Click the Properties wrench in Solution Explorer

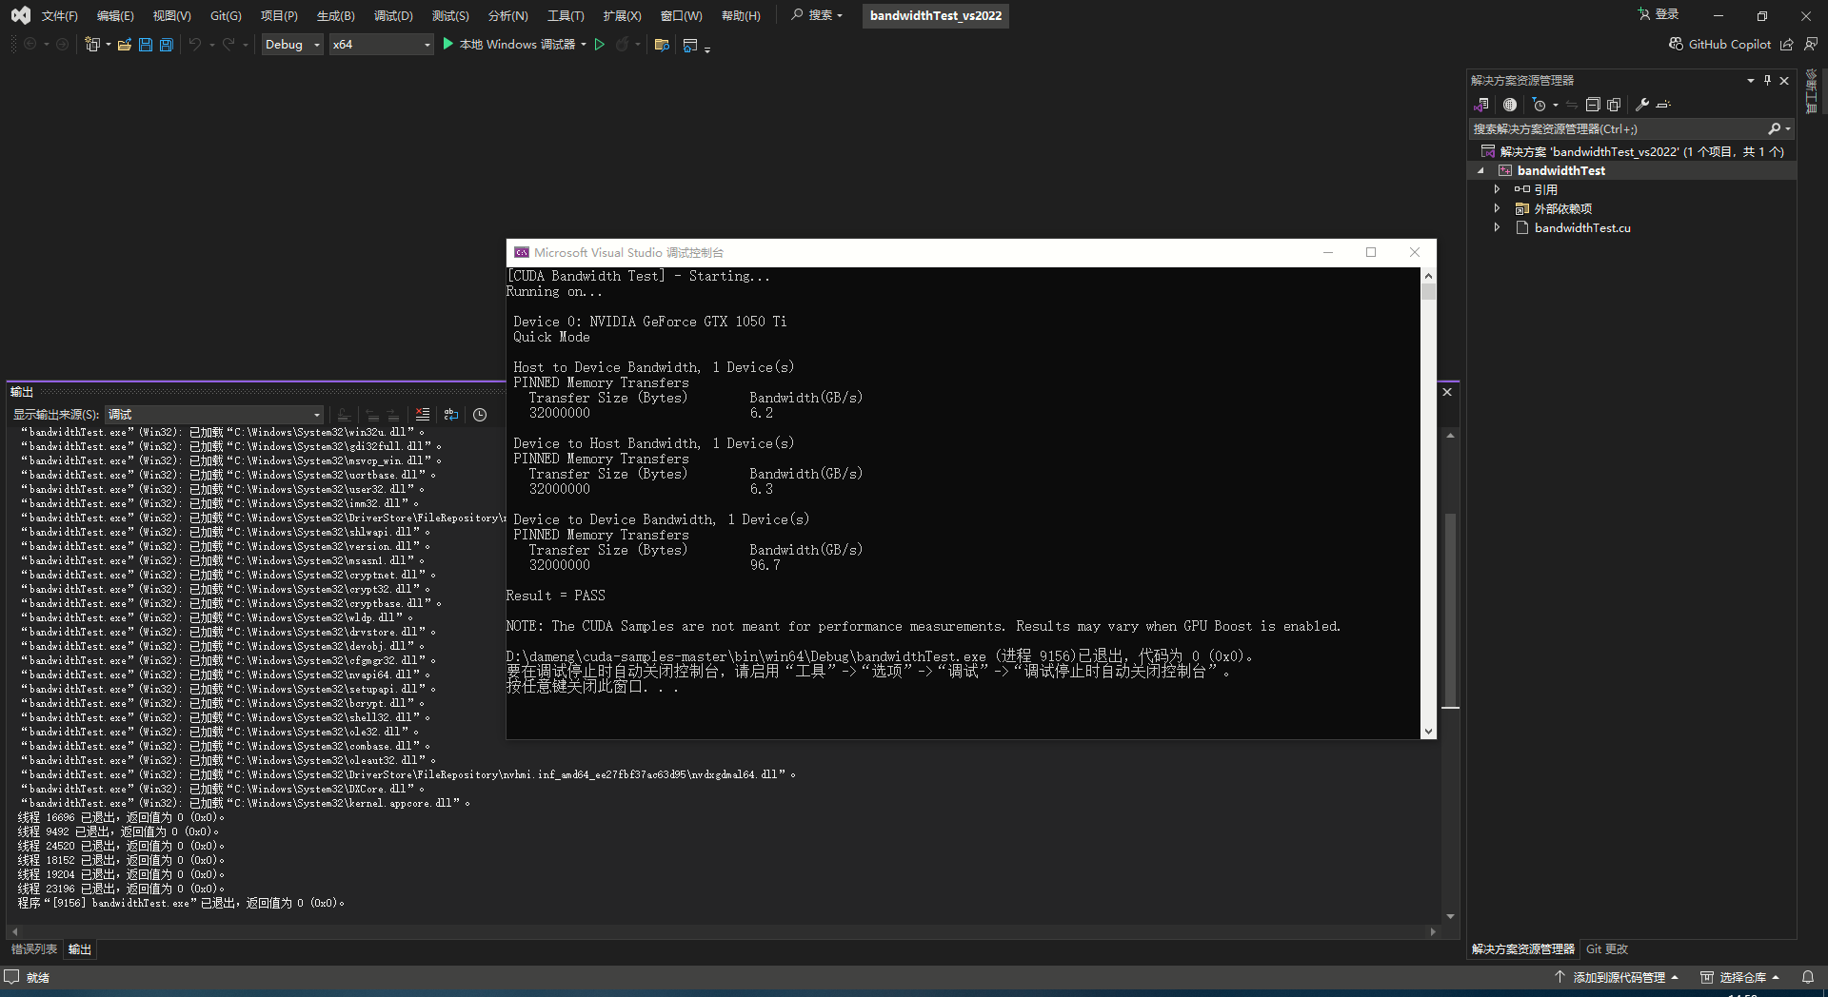(1643, 105)
